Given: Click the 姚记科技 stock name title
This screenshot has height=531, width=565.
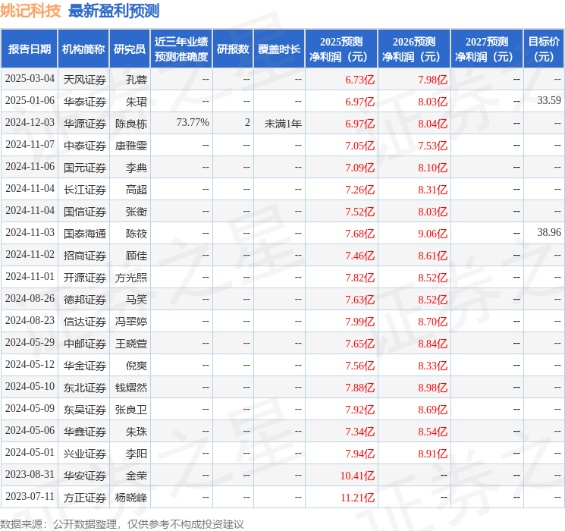Looking at the screenshot, I should (30, 11).
